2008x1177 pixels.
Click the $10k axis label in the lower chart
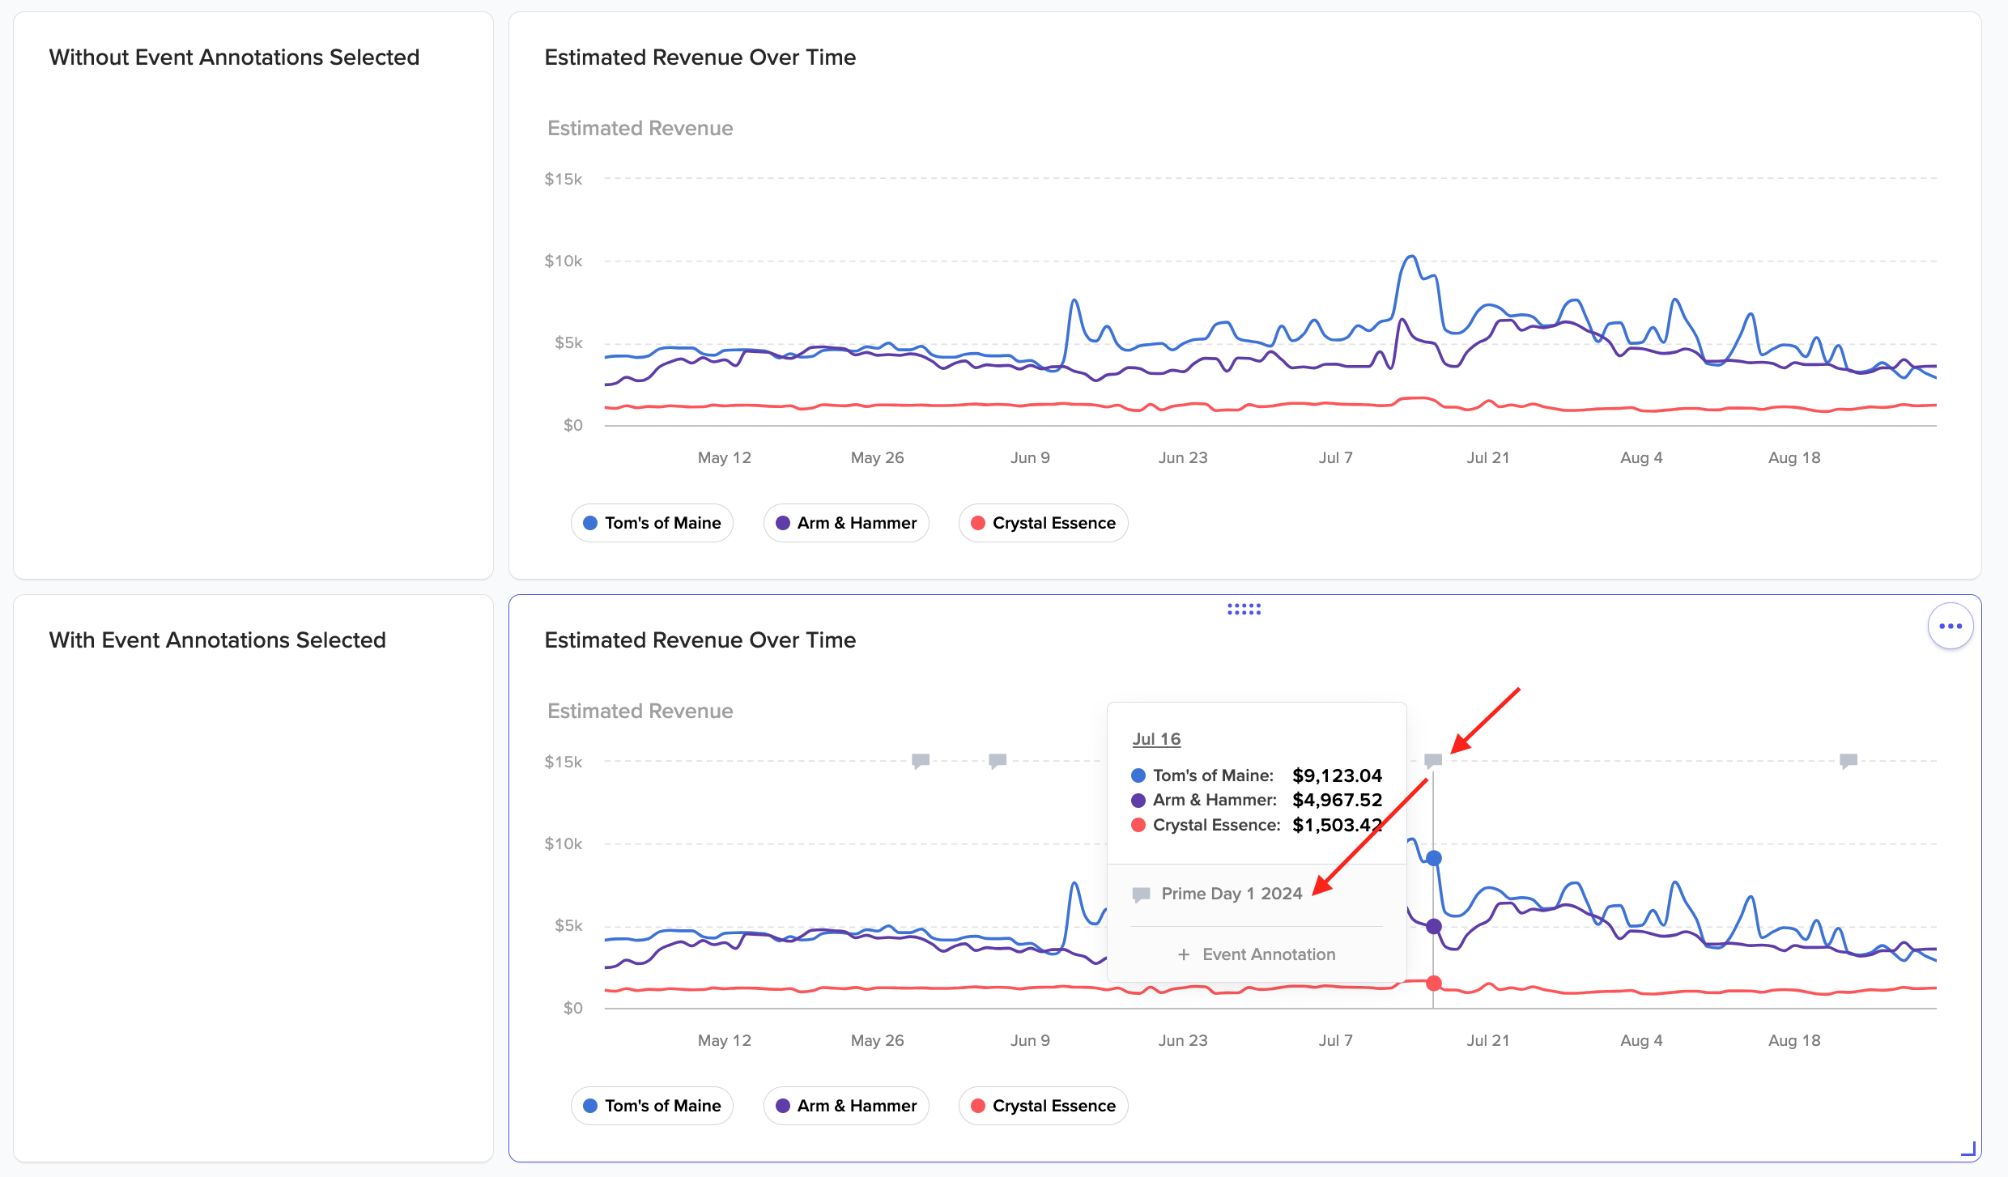point(563,843)
